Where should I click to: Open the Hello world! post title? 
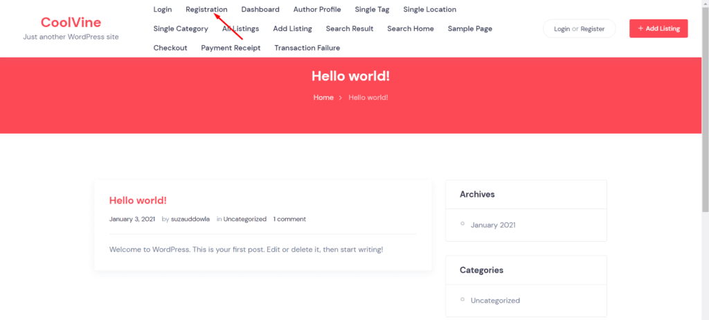coord(138,200)
